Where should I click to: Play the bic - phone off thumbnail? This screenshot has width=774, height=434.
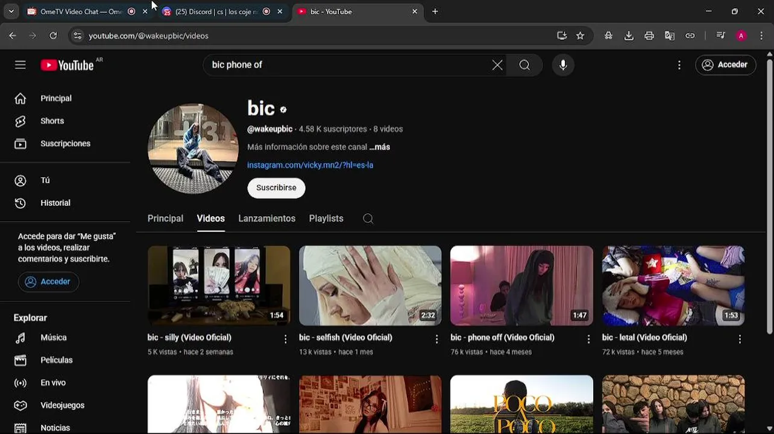(521, 286)
